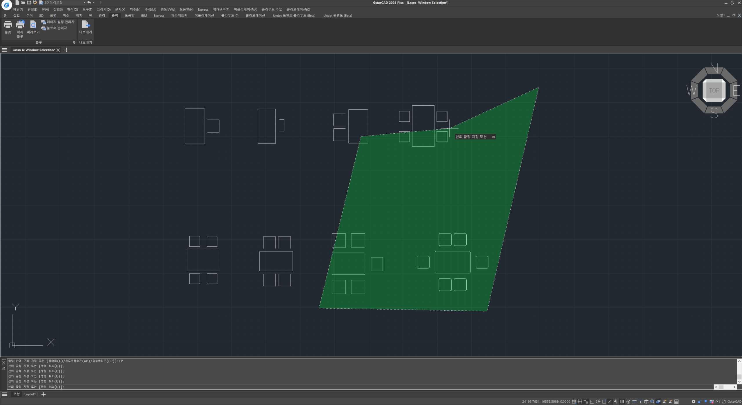Screen dimensions: 742x405
Task: Open 페이지 설정 관리자 (Page Setup Manager)
Action: (x=58, y=22)
